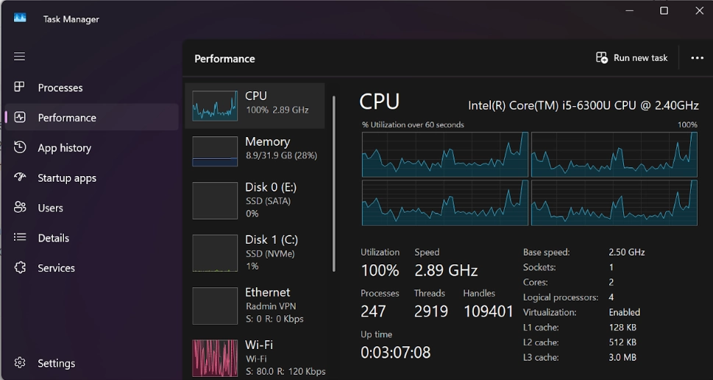Open the hamburger navigation menu
The image size is (713, 380).
tap(20, 57)
